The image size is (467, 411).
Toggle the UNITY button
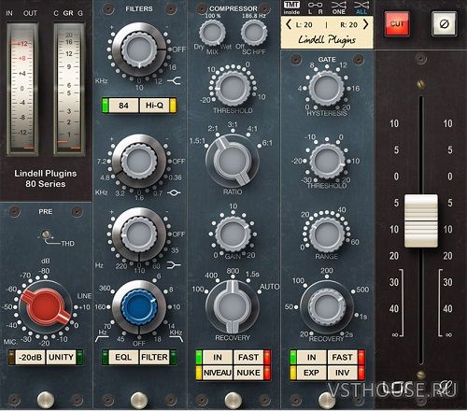pyautogui.click(x=61, y=357)
